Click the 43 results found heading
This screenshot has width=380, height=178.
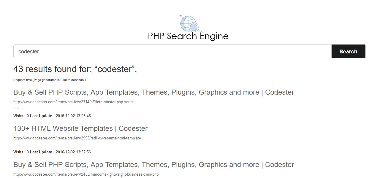click(x=75, y=69)
